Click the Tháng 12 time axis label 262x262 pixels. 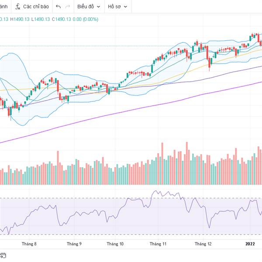(203, 244)
